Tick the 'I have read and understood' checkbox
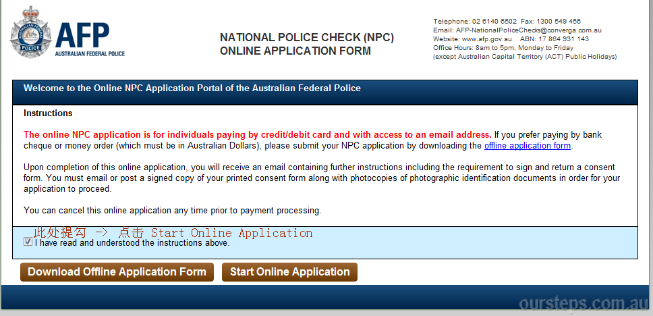Image resolution: width=653 pixels, height=316 pixels. click(28, 242)
